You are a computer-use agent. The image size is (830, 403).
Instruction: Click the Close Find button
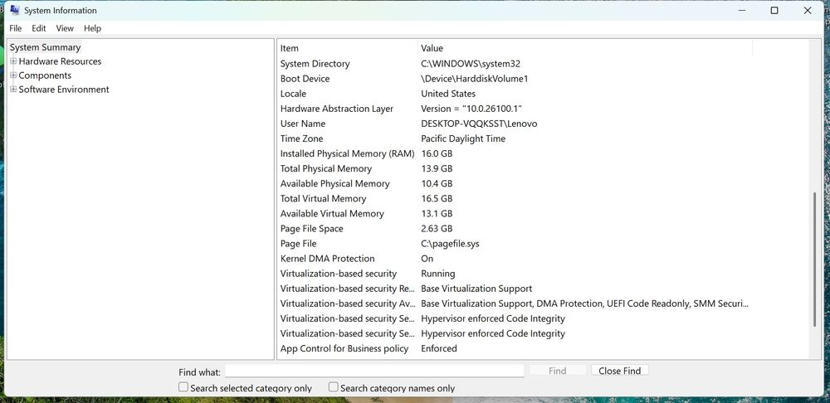(x=619, y=371)
